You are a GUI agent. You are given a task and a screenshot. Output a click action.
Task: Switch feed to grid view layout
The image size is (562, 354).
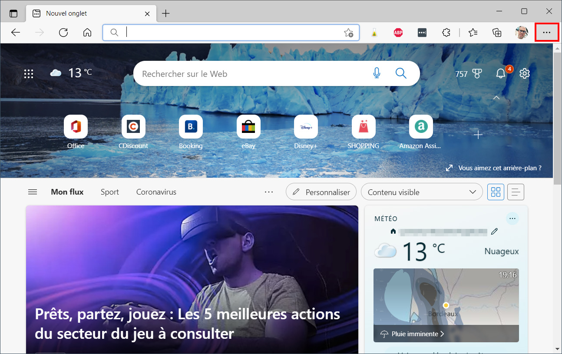496,192
